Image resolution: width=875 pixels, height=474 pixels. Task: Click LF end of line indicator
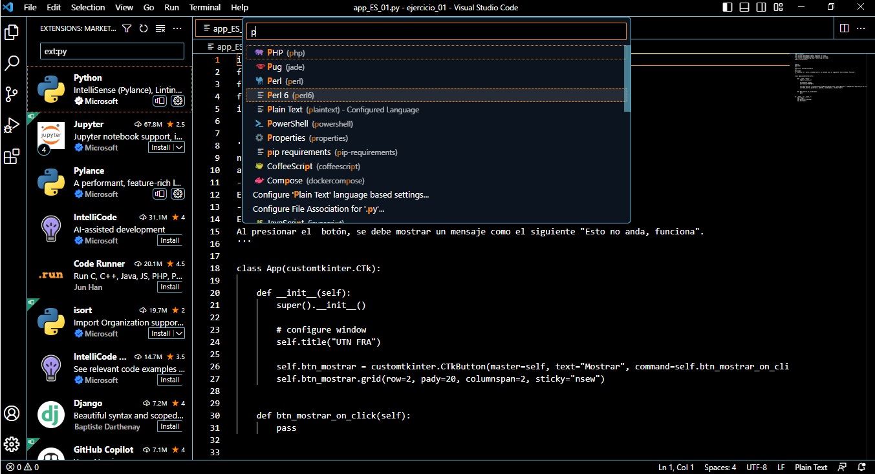click(781, 467)
